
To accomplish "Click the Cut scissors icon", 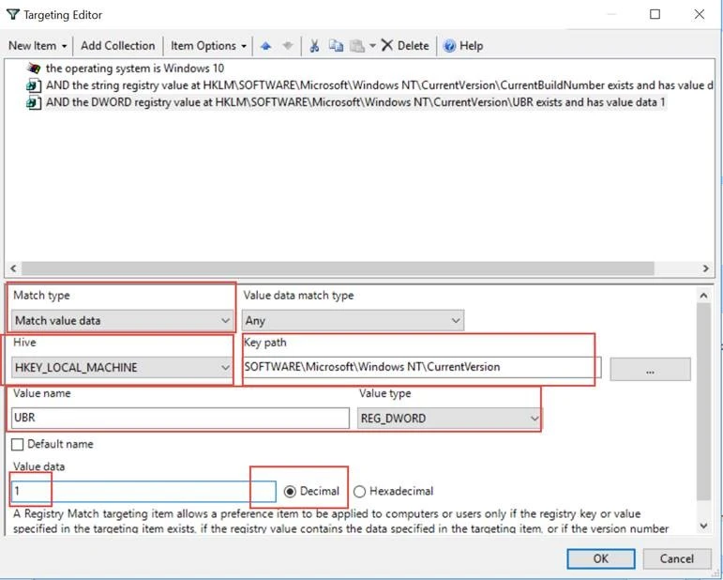I will [315, 46].
